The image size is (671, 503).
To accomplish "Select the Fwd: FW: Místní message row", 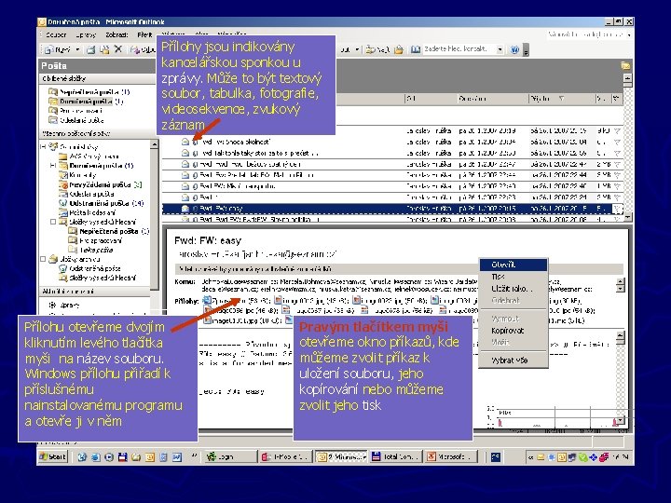I will coord(391,186).
